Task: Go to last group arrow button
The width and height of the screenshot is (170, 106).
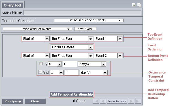Action: pos(138,101)
